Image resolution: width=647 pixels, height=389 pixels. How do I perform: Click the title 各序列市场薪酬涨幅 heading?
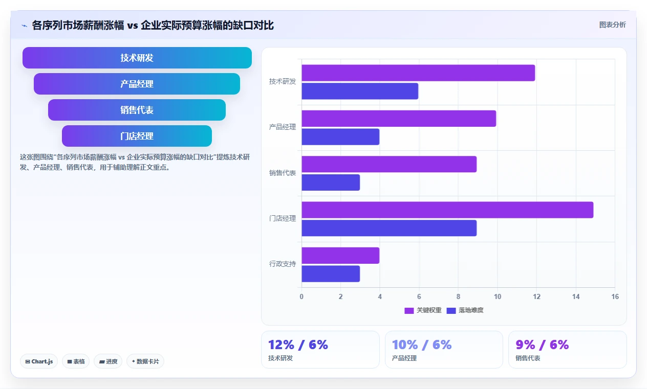pyautogui.click(x=153, y=25)
